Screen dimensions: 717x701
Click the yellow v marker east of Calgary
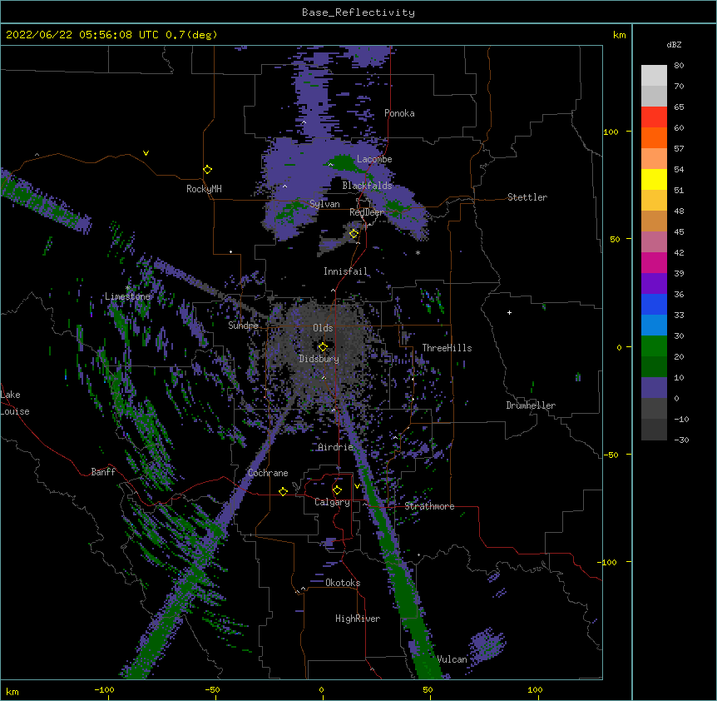click(x=357, y=486)
